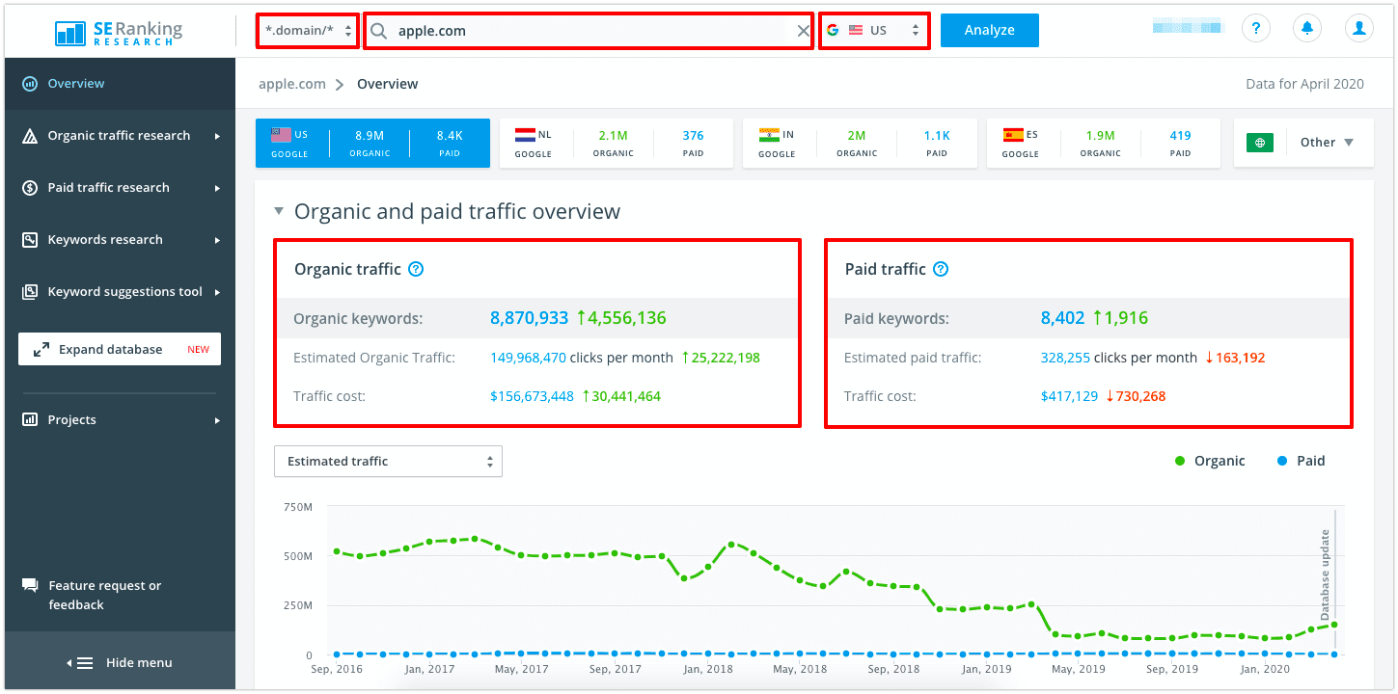Clear the apple.com search with X
Image resolution: width=1398 pixels, height=694 pixels.
803,31
